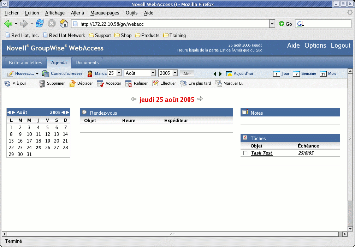Go to the home page icon
Screen dimensions: 355x247
(x=64, y=24)
